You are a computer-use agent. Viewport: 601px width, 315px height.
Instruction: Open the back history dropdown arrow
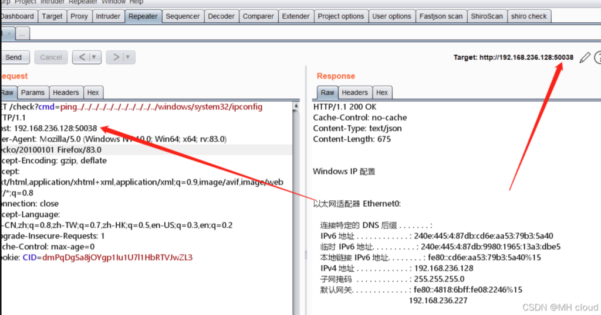coord(94,57)
